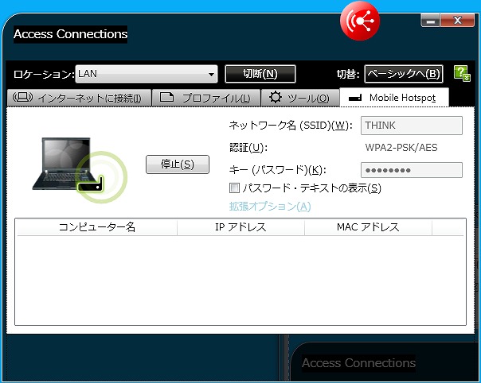Click the 停止(S) stop button
481x383 pixels.
pyautogui.click(x=178, y=164)
